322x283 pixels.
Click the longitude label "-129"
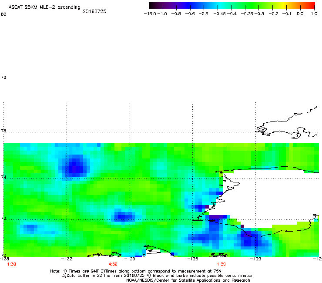pyautogui.click(x=130, y=259)
